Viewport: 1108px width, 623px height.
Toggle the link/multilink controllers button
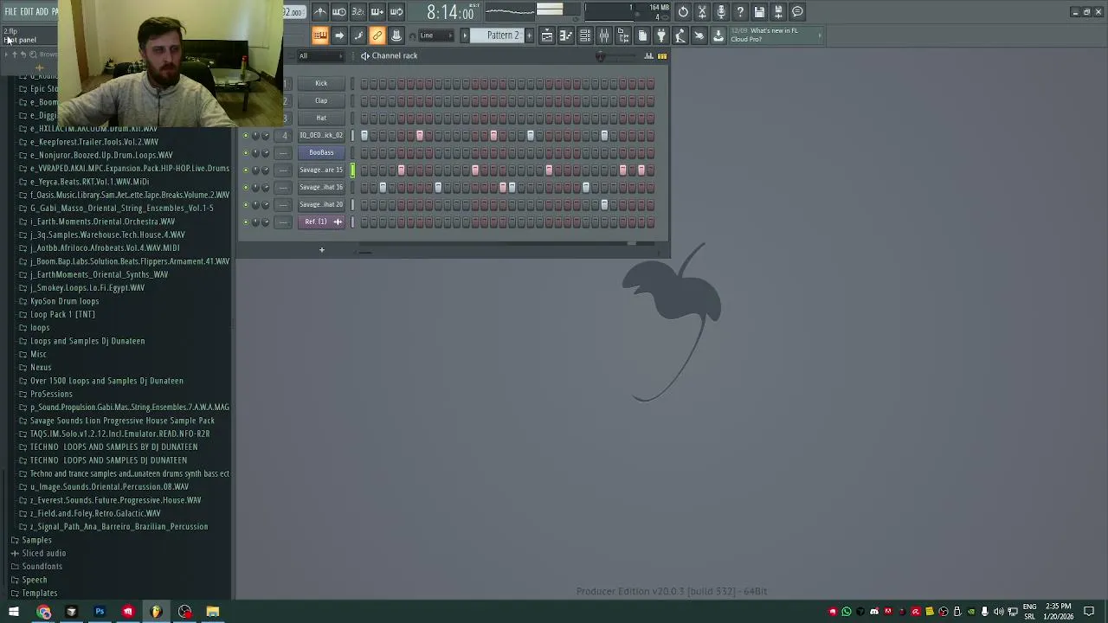click(x=377, y=35)
